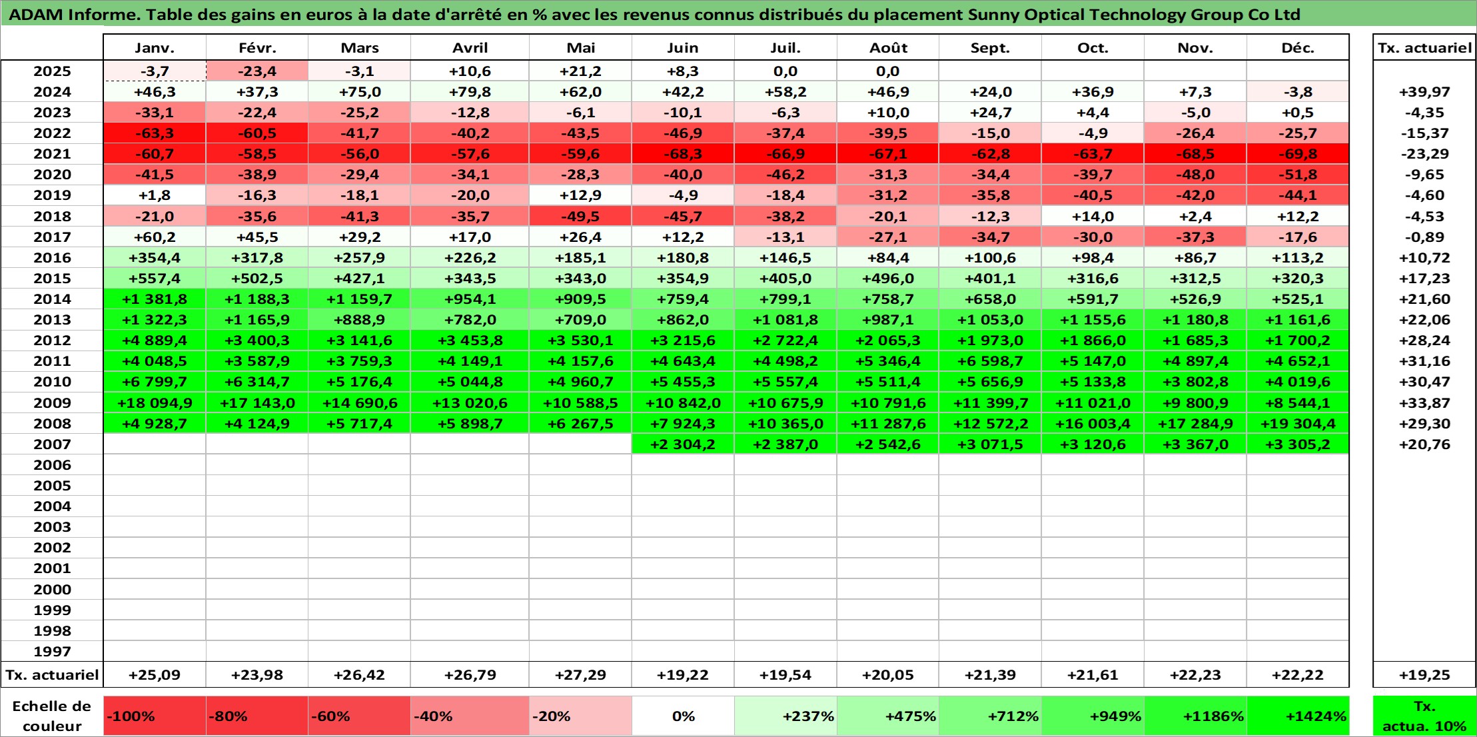Image resolution: width=1477 pixels, height=737 pixels.
Task: Select the Mars column header
Action: pyautogui.click(x=360, y=47)
